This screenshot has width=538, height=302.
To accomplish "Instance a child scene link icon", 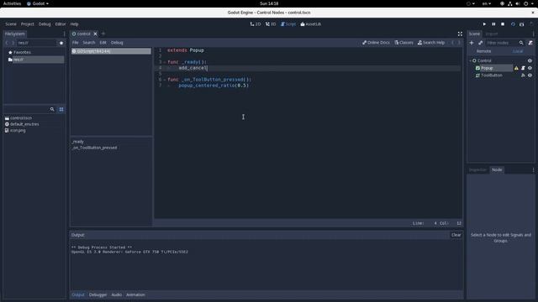I will pyautogui.click(x=480, y=43).
